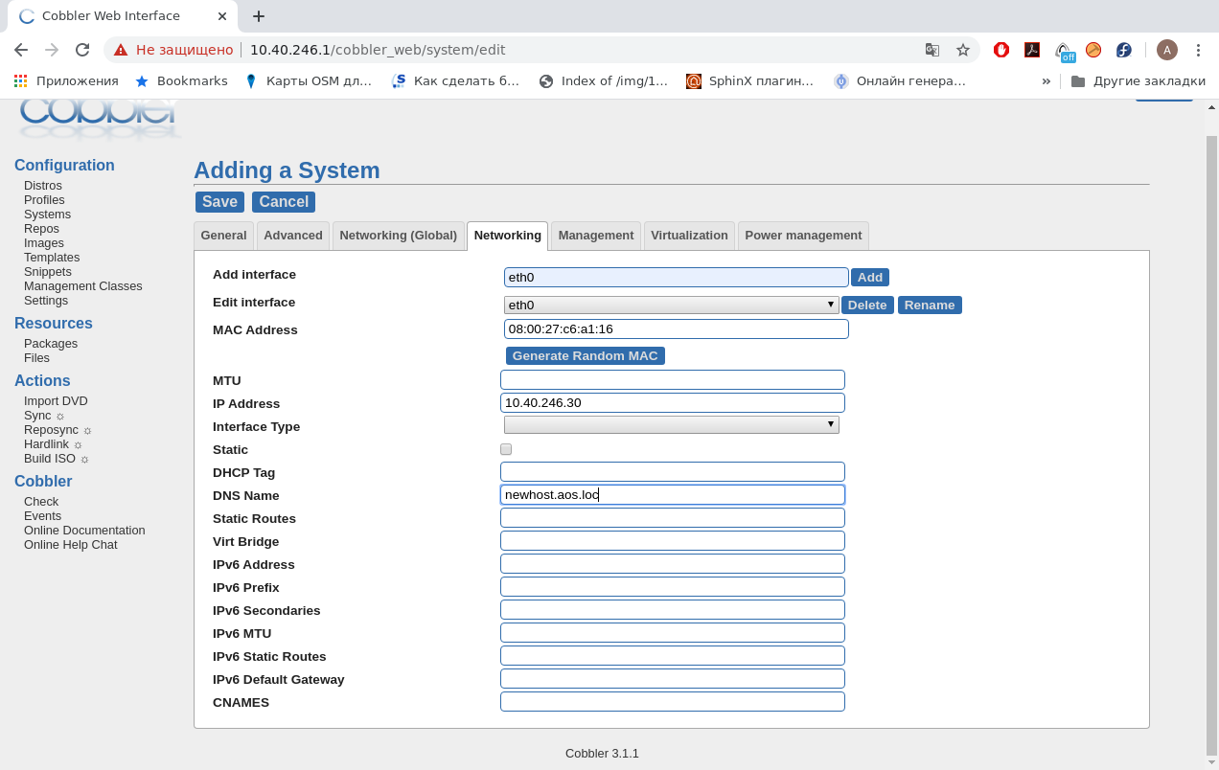Expand hidden bookmarks overflow chevron
The width and height of the screenshot is (1219, 770).
click(x=1046, y=81)
